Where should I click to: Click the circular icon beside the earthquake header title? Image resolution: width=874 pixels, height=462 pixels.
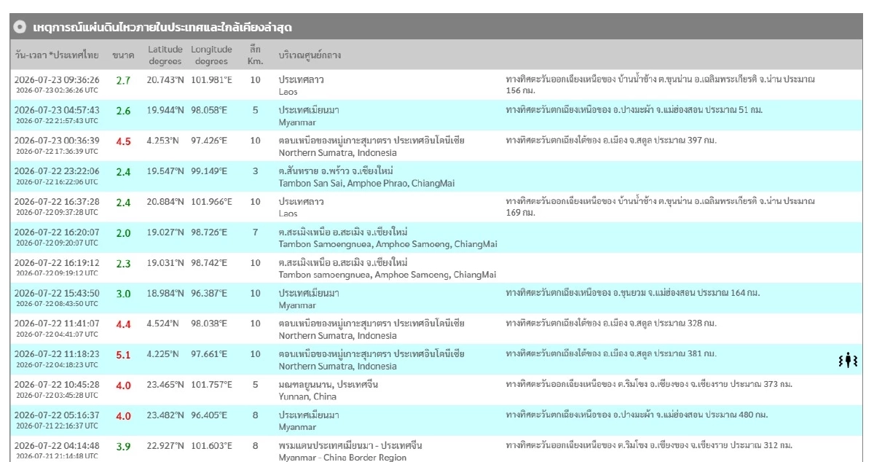pyautogui.click(x=20, y=28)
